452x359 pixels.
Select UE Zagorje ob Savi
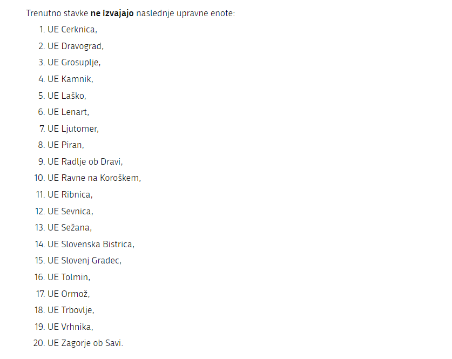click(85, 343)
